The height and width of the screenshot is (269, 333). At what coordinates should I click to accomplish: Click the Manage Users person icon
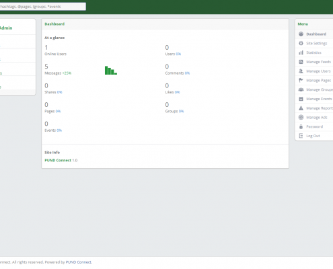pyautogui.click(x=301, y=71)
